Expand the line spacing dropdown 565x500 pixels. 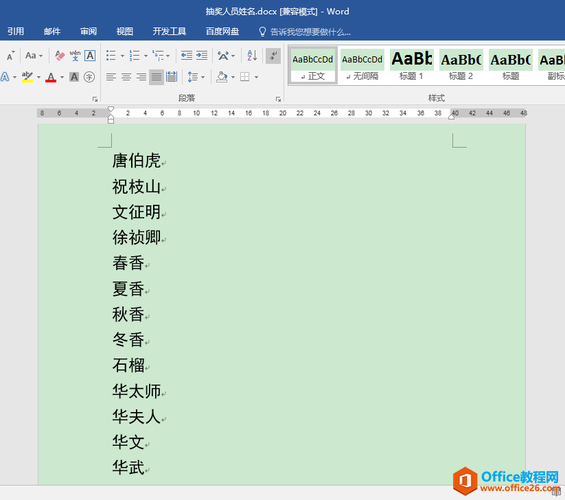[x=202, y=77]
